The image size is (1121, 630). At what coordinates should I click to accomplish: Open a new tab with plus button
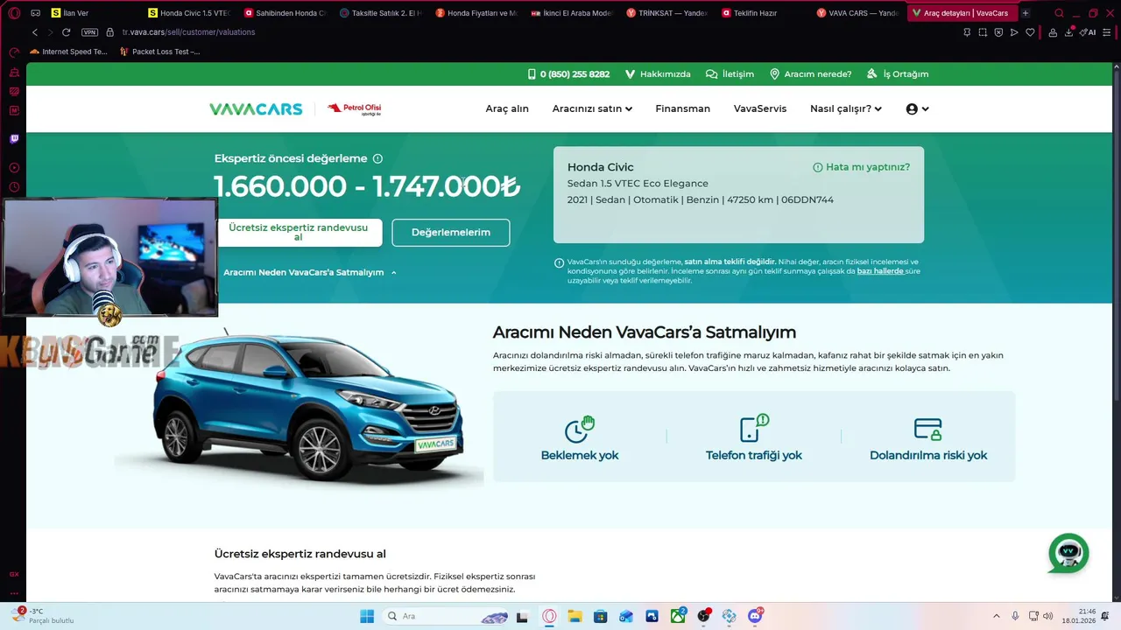(1026, 13)
